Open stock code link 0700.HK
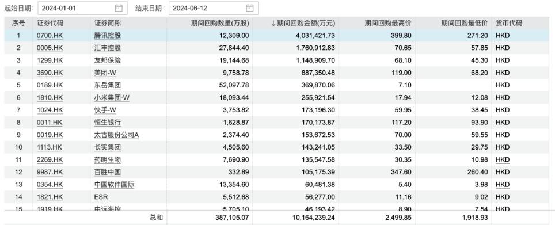 click(x=50, y=36)
